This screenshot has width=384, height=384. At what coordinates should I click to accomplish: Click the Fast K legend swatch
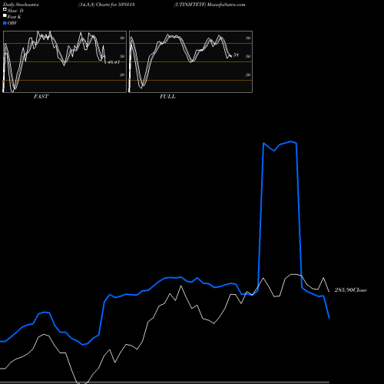5,15
